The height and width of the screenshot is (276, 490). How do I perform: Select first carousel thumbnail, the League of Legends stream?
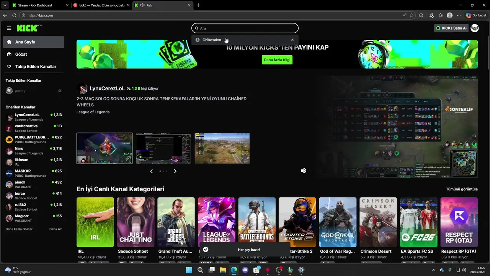(x=105, y=148)
